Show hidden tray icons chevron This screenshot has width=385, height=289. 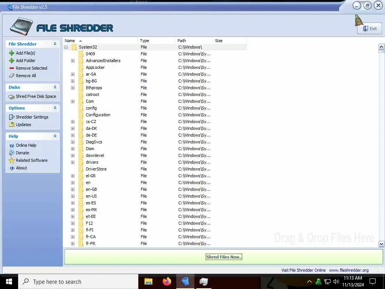pyautogui.click(x=309, y=281)
